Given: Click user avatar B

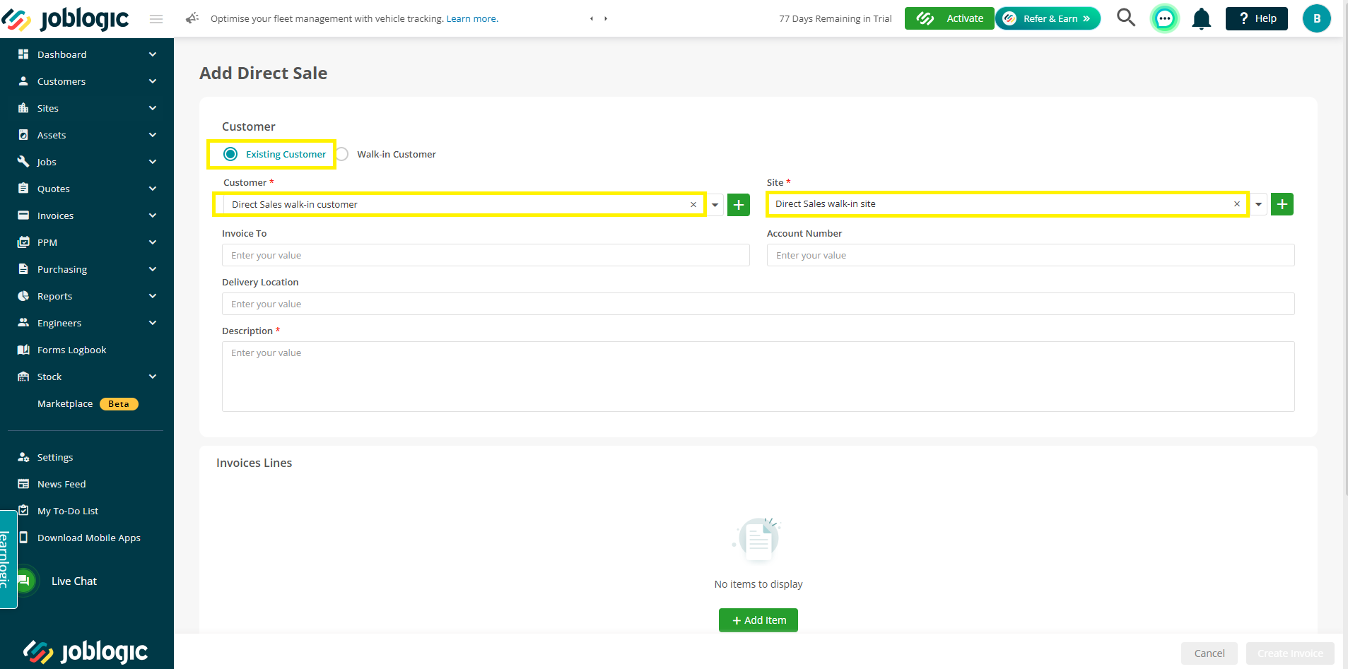Looking at the screenshot, I should pyautogui.click(x=1317, y=18).
